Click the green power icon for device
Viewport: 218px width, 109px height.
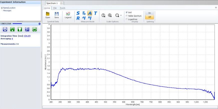coord(34,29)
